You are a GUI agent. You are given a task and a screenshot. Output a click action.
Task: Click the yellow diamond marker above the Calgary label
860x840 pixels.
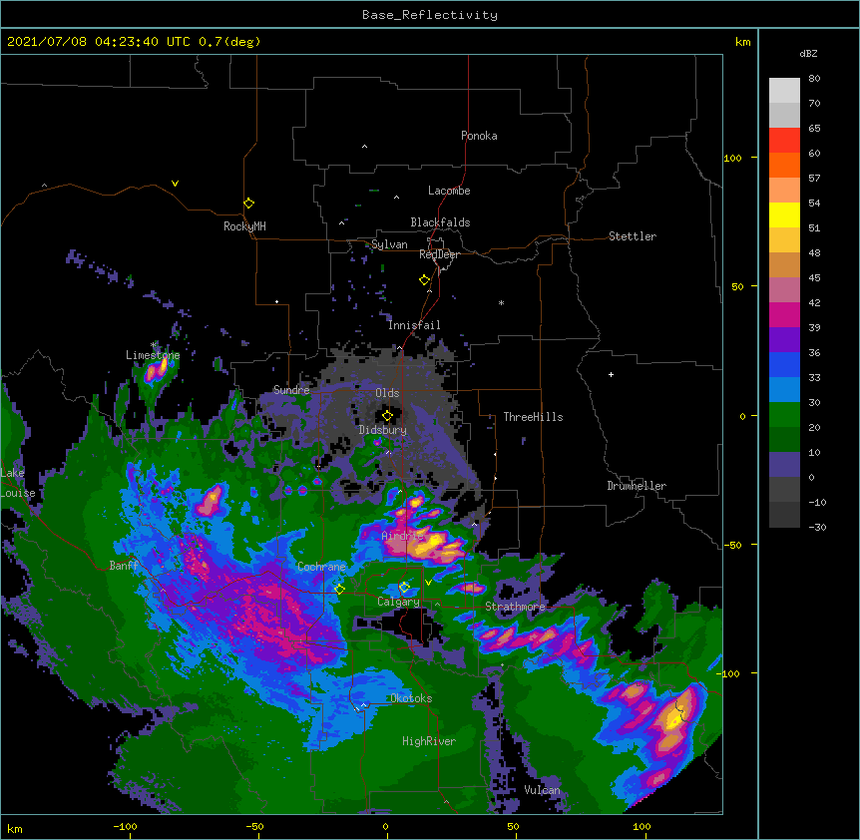404,588
